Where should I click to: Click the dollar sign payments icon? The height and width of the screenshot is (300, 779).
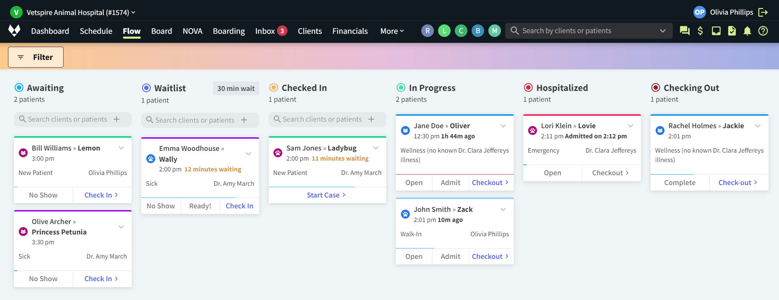coord(700,31)
